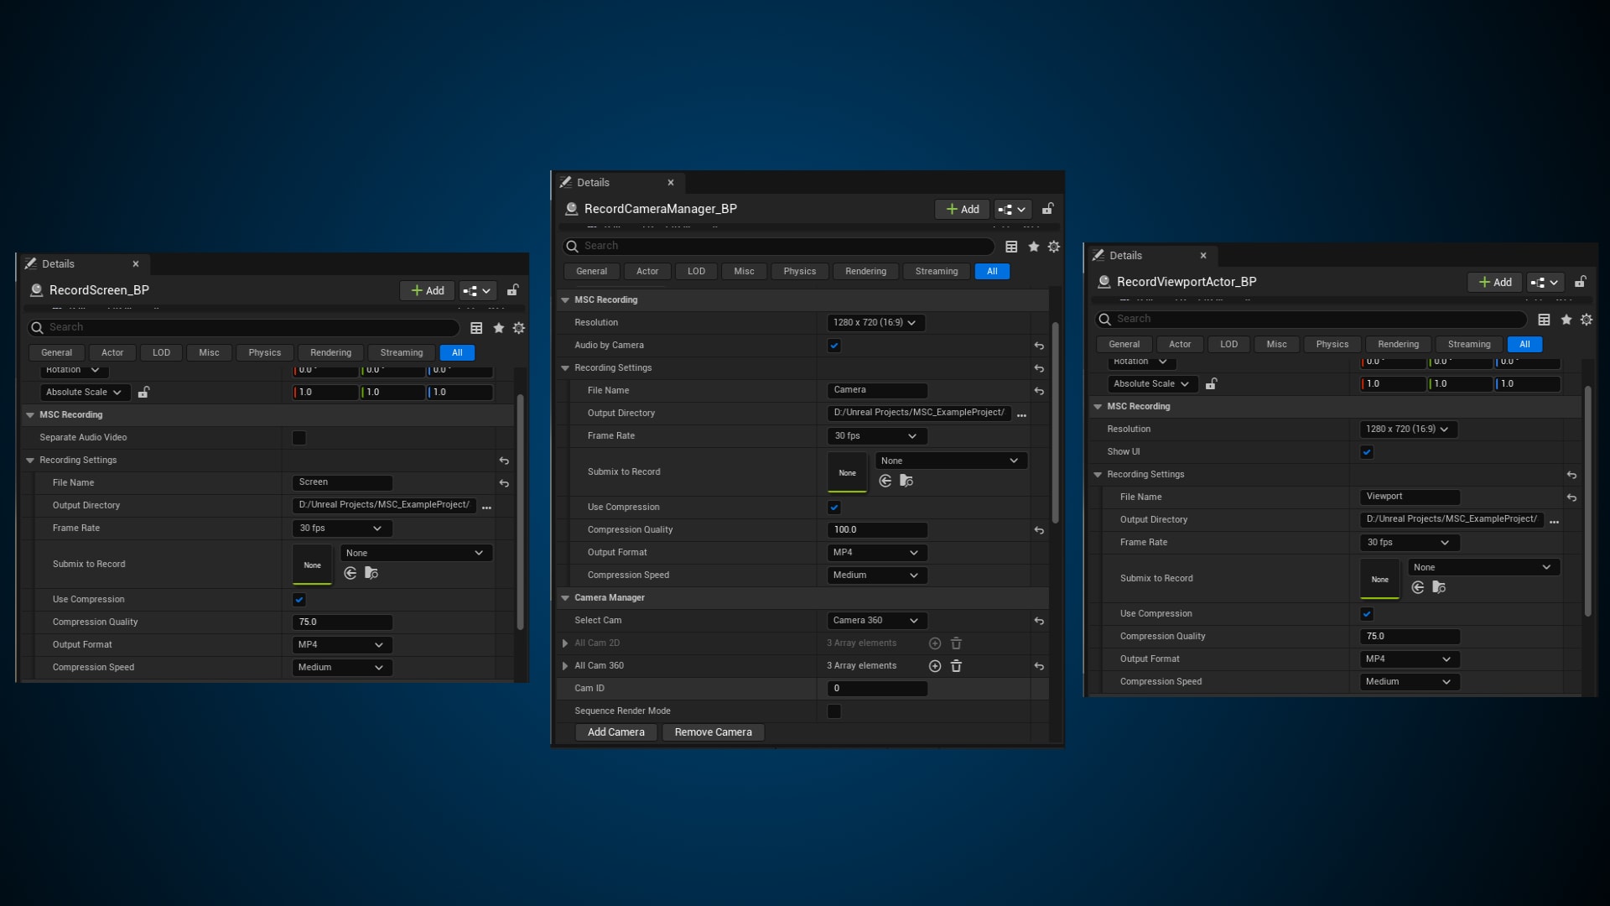Browse to Submix asset in Content Browser
The width and height of the screenshot is (1610, 906).
[x=906, y=480]
